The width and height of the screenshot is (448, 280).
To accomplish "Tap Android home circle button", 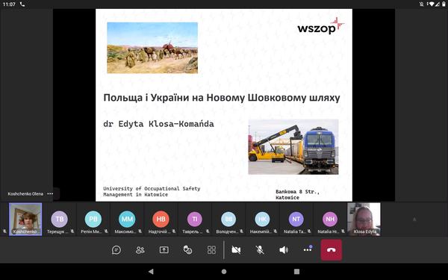I will coord(224,272).
